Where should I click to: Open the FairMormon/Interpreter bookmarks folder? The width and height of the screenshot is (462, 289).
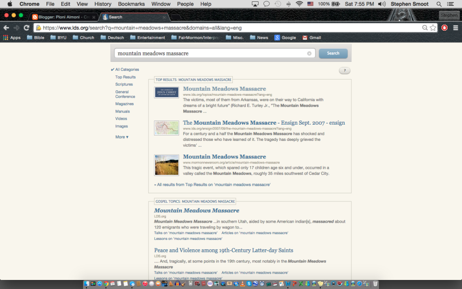tap(196, 38)
